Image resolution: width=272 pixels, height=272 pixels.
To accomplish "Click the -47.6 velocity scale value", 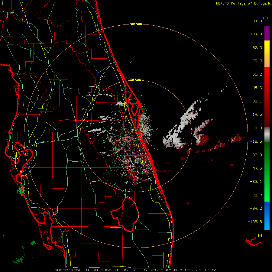I will coord(256,168).
